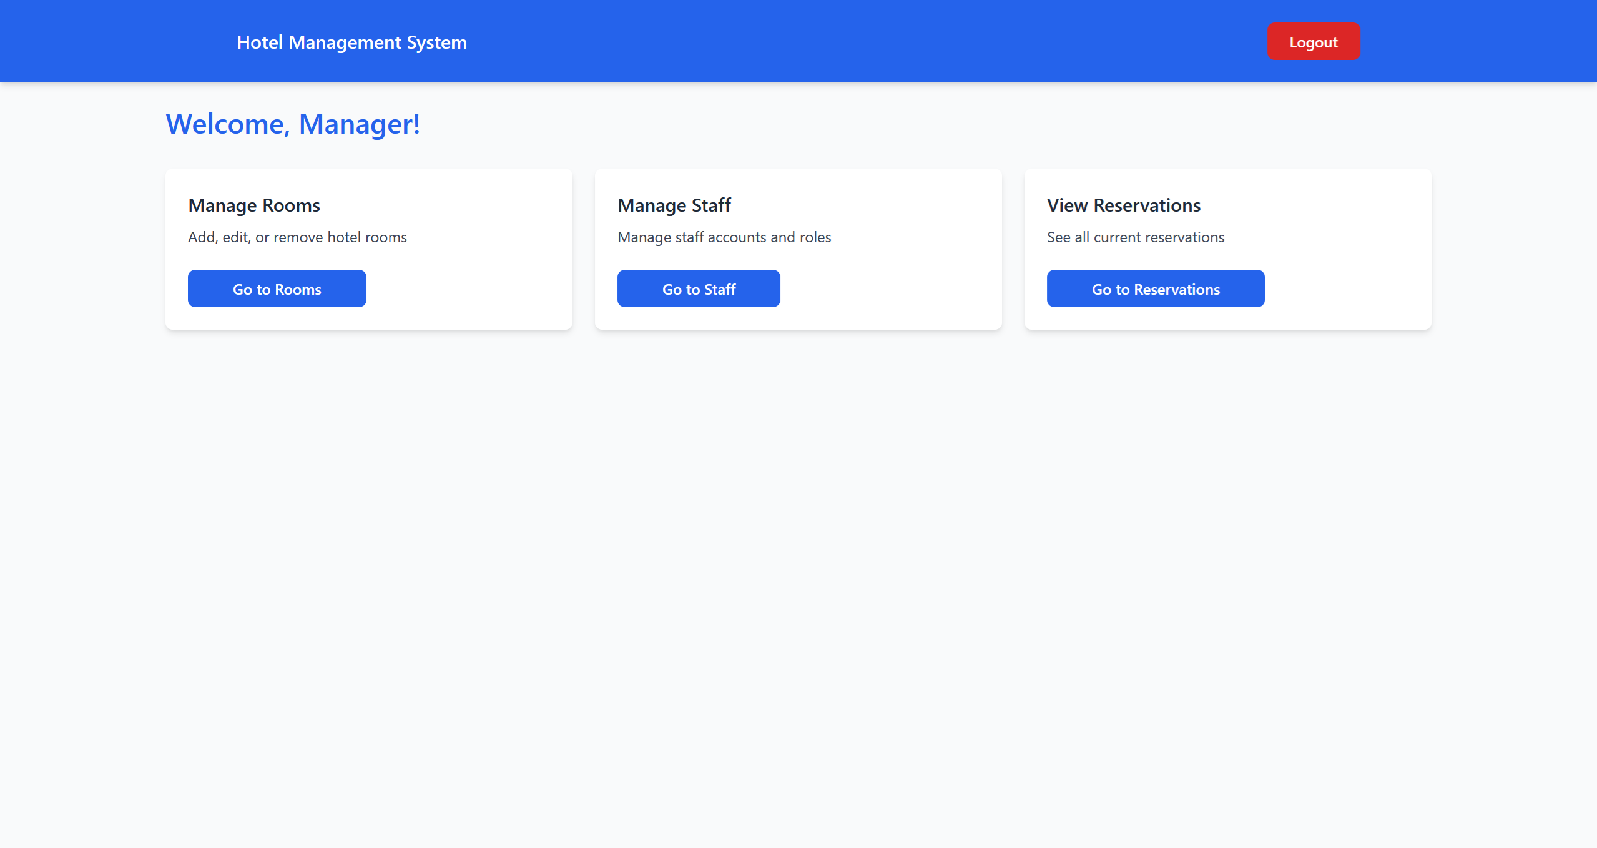Click the Hotel Management System title

(351, 42)
